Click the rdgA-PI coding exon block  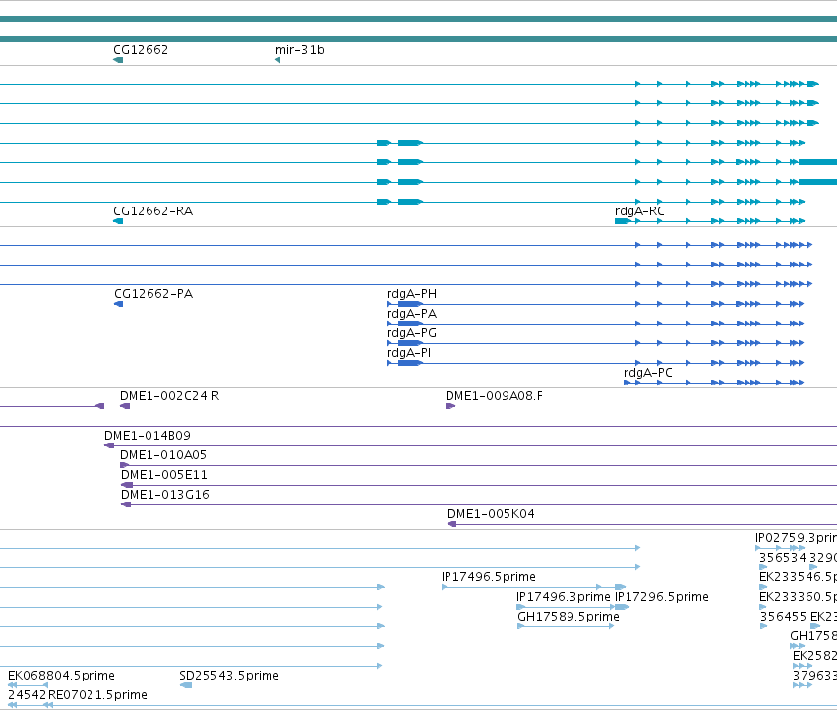[x=410, y=363]
